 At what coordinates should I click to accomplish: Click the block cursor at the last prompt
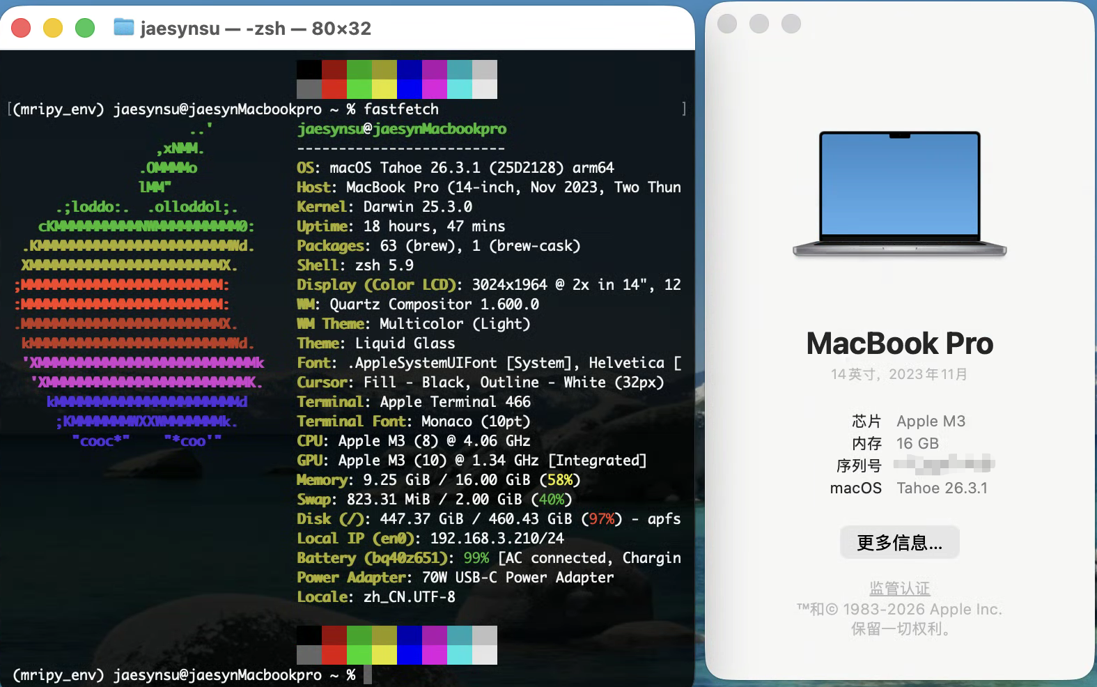pos(367,675)
